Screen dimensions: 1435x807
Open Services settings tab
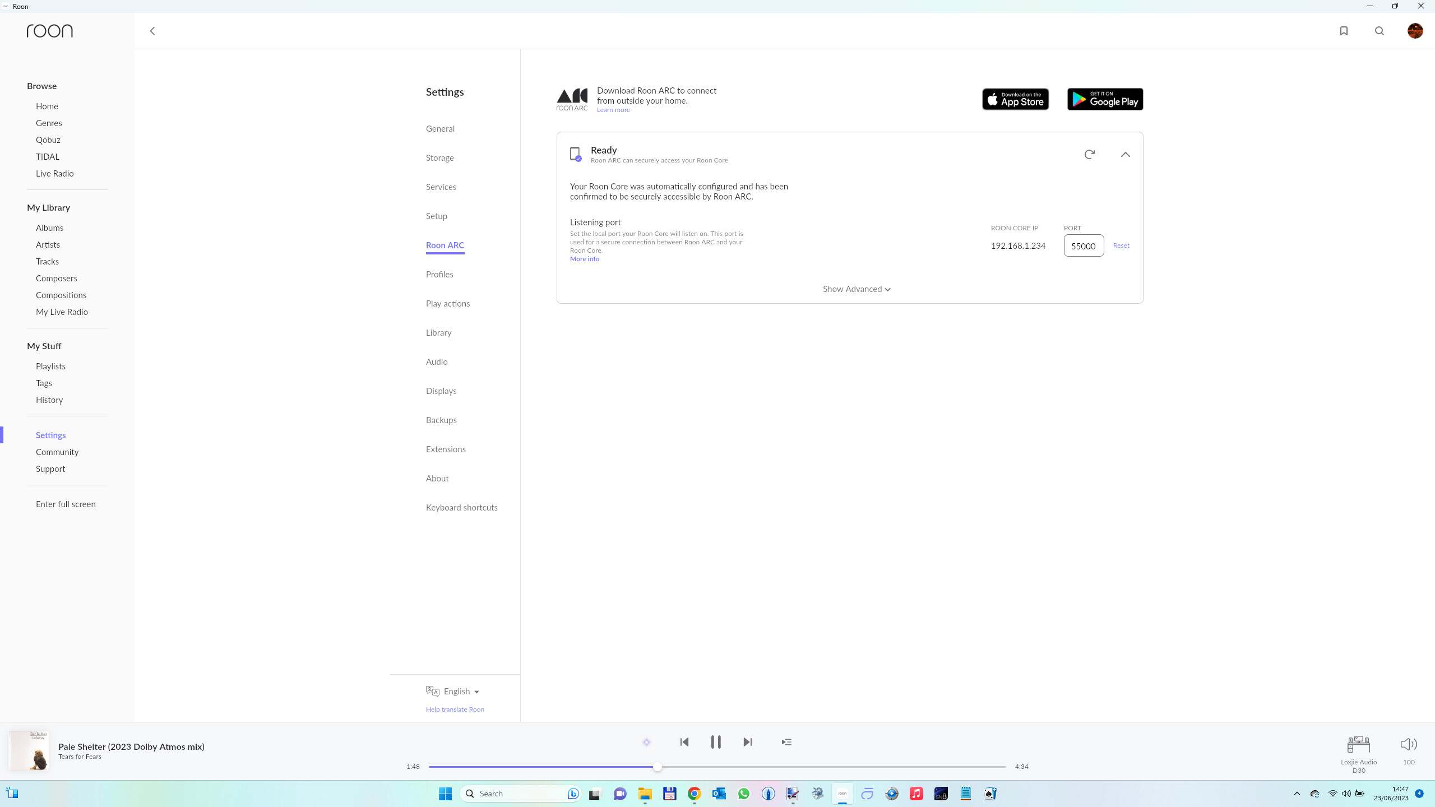click(441, 187)
